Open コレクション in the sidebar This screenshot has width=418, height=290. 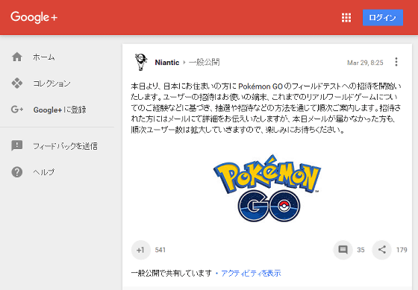(52, 83)
